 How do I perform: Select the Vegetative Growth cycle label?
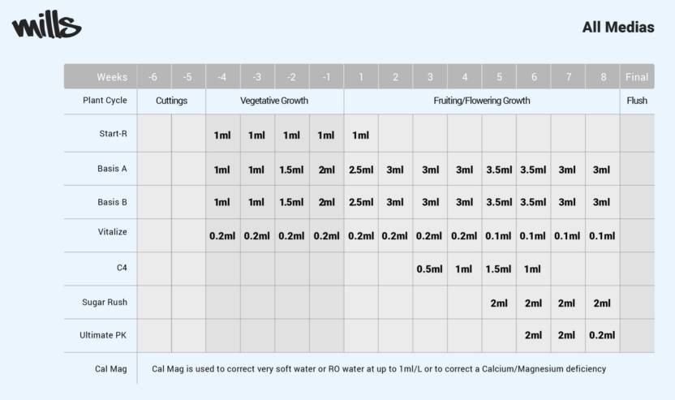(x=274, y=101)
